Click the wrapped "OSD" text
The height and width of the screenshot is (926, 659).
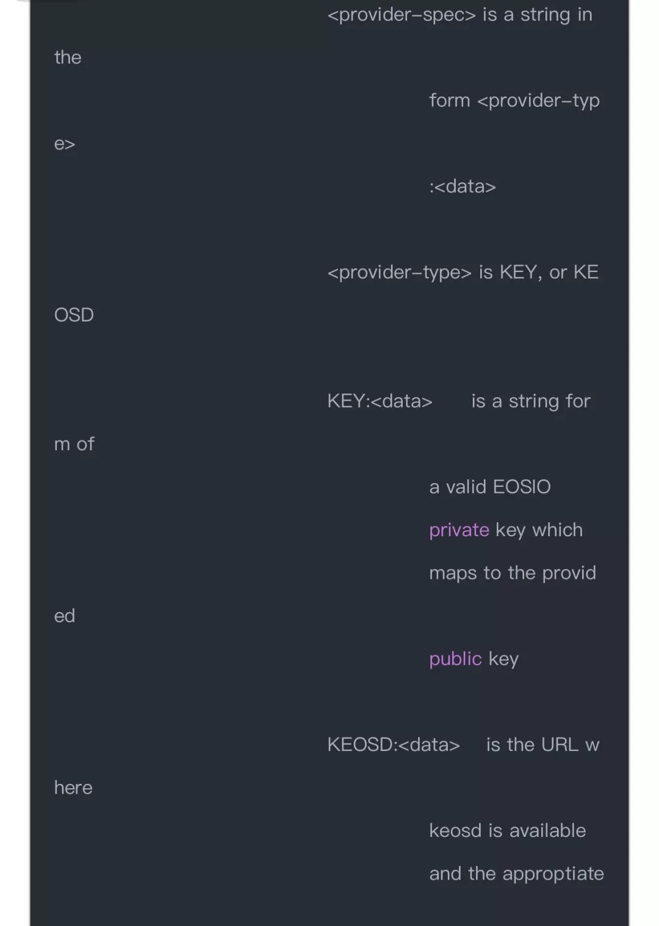[x=74, y=315]
